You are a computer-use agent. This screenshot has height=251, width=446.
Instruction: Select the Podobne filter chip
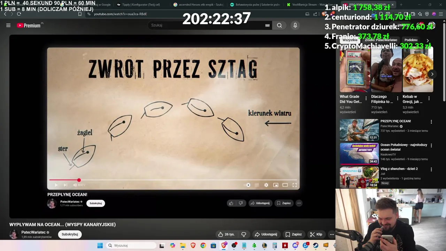point(411,40)
